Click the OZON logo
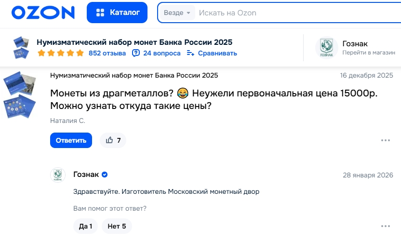 pos(43,13)
